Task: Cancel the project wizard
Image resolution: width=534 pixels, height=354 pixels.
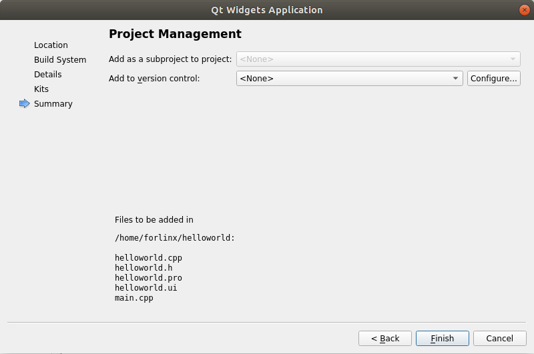Action: pyautogui.click(x=499, y=339)
